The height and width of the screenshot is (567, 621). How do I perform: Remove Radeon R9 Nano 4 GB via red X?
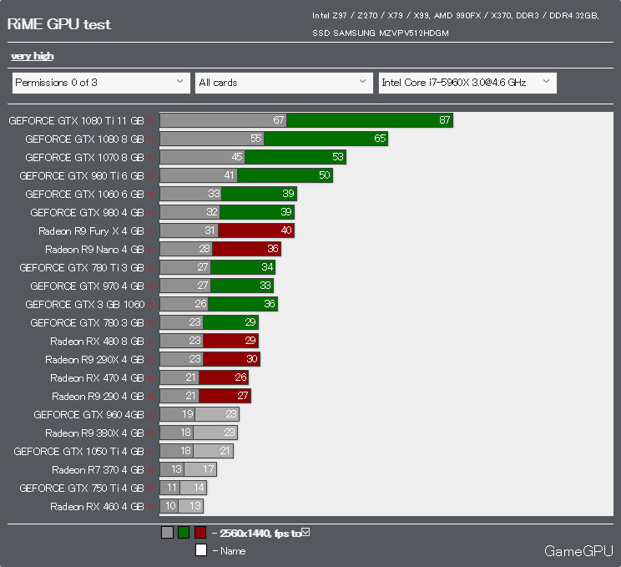coord(150,250)
